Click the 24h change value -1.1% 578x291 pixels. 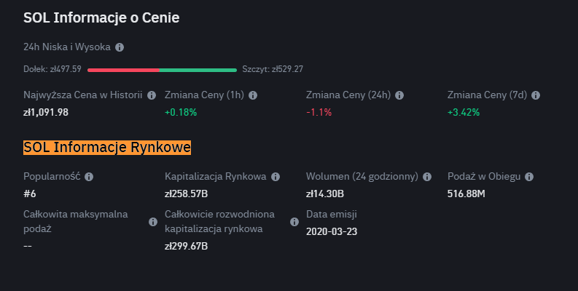(x=319, y=112)
